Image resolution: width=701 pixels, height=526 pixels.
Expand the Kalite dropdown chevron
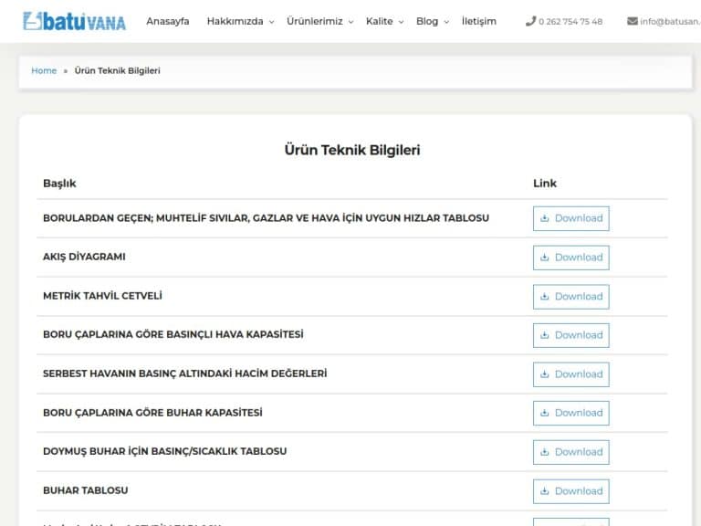(401, 22)
